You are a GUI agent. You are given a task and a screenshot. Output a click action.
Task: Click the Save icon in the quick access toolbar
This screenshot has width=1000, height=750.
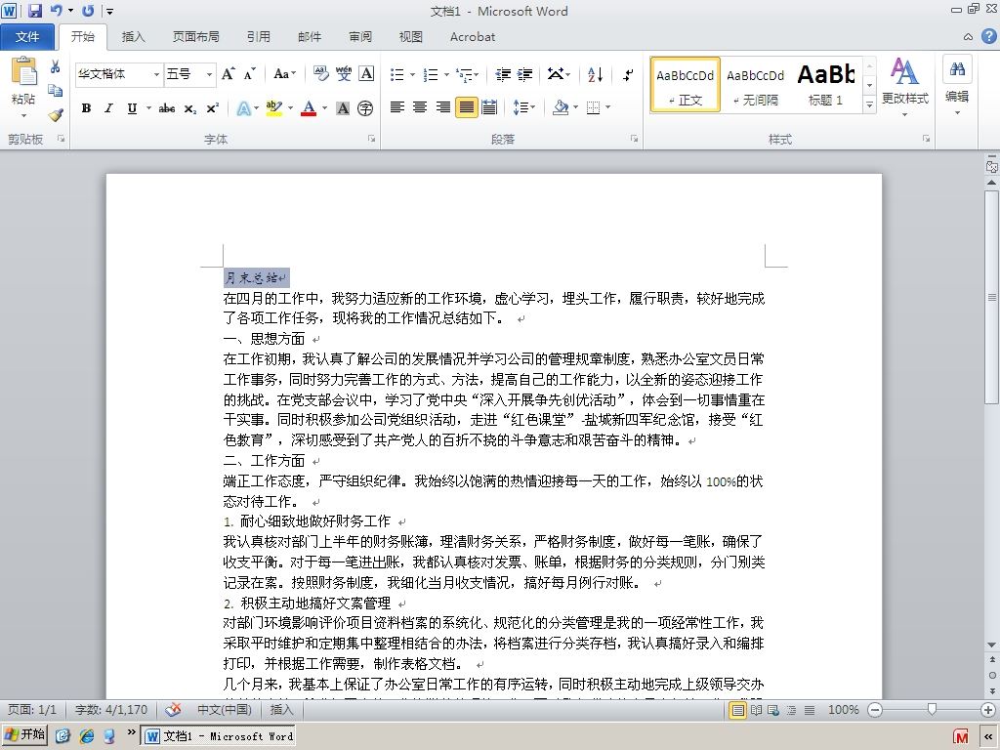click(x=34, y=10)
